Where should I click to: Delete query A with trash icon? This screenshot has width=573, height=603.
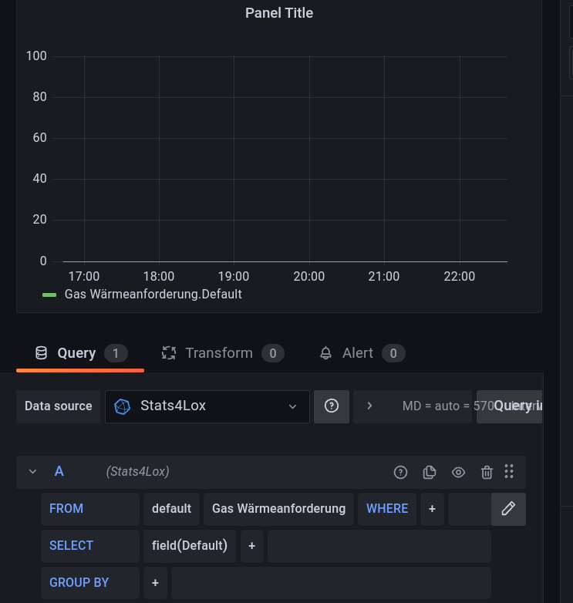point(487,472)
